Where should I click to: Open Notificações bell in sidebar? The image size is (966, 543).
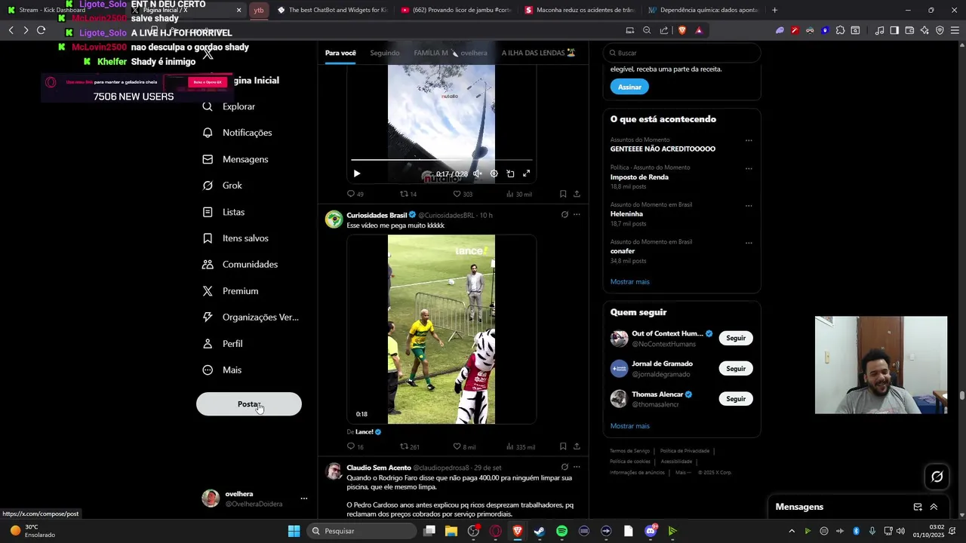[x=237, y=133]
